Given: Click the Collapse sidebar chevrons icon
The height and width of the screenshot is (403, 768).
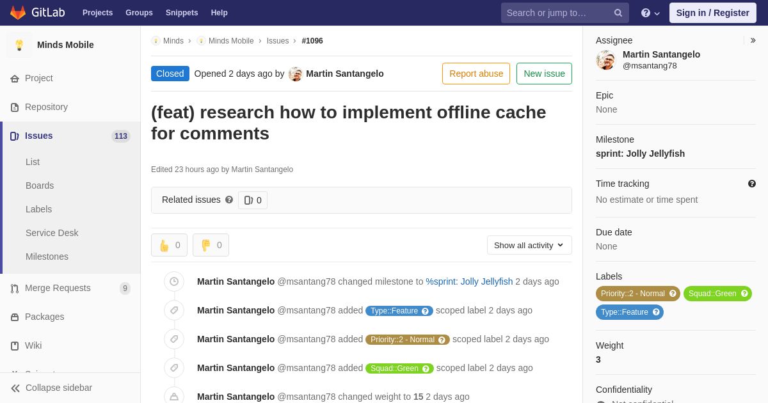Looking at the screenshot, I should tap(15, 388).
